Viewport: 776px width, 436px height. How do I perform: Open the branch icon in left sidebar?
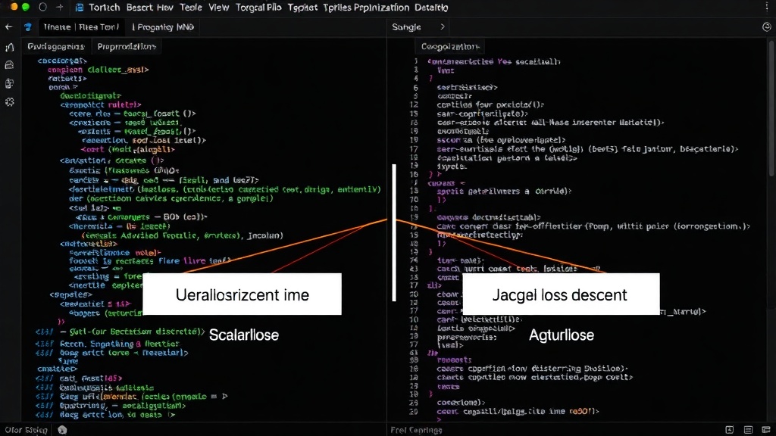tap(9, 47)
